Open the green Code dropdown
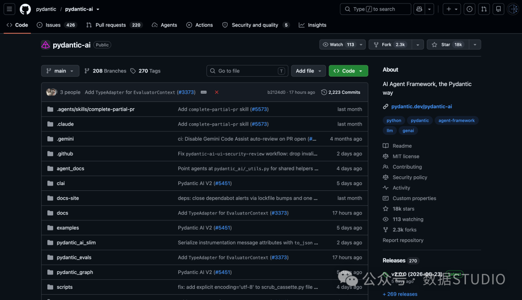This screenshot has height=300, width=522. tap(348, 71)
